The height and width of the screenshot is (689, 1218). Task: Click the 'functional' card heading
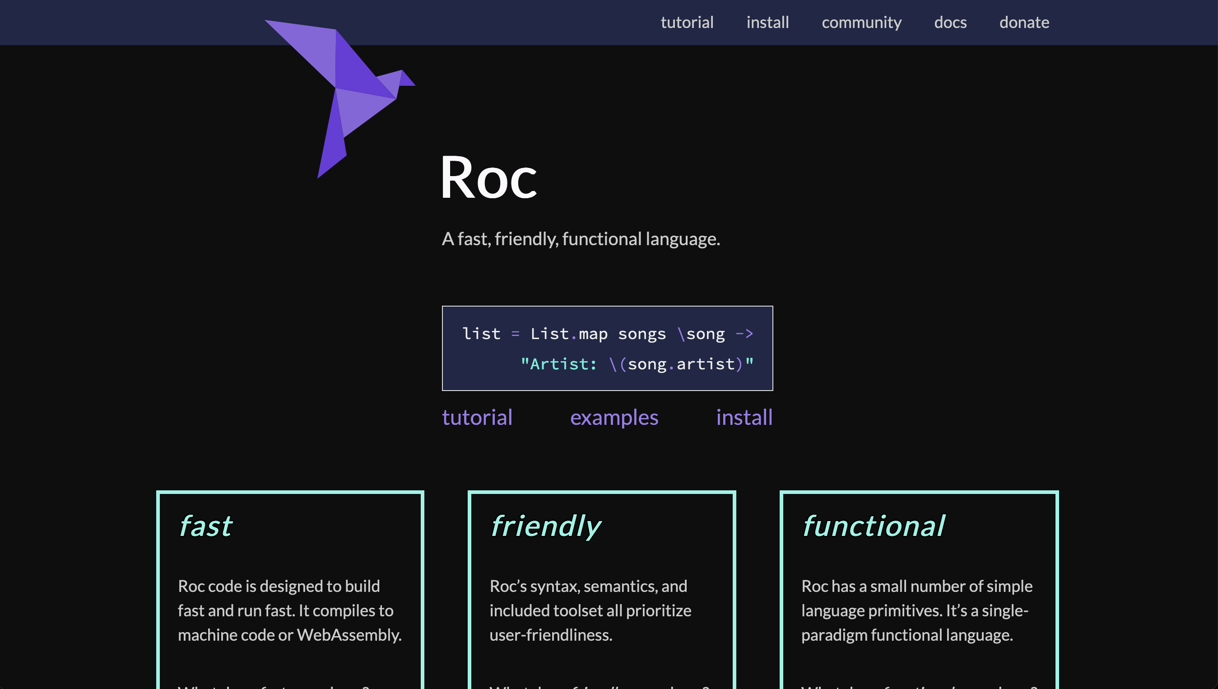(873, 526)
